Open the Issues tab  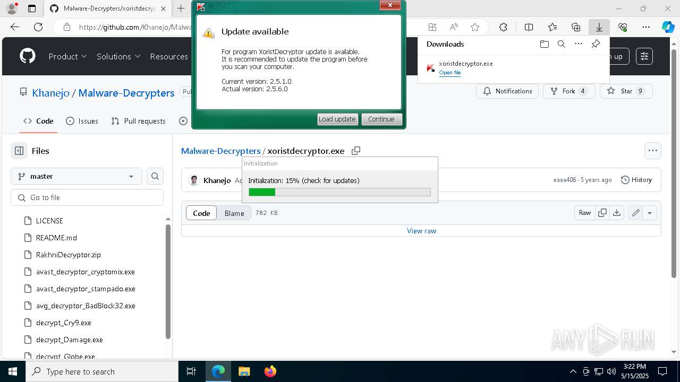[x=82, y=121]
